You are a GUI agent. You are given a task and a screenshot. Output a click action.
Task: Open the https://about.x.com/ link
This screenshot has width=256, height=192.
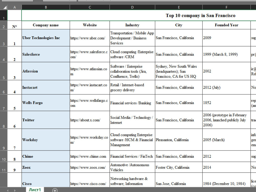point(85,120)
